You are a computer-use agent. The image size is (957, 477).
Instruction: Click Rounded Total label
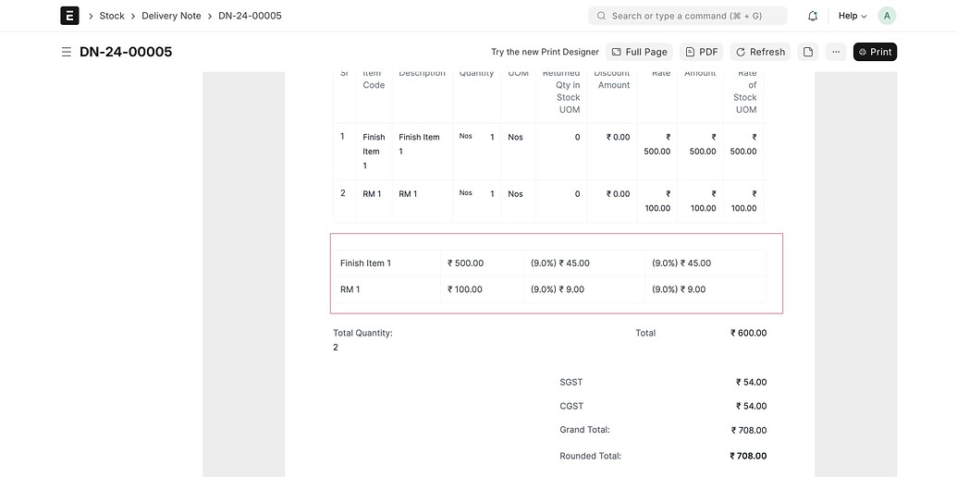[x=590, y=456]
